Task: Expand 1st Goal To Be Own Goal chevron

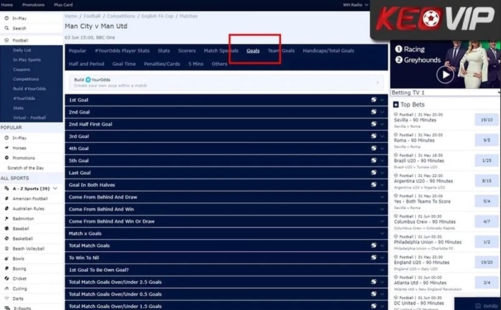Action: [x=382, y=270]
